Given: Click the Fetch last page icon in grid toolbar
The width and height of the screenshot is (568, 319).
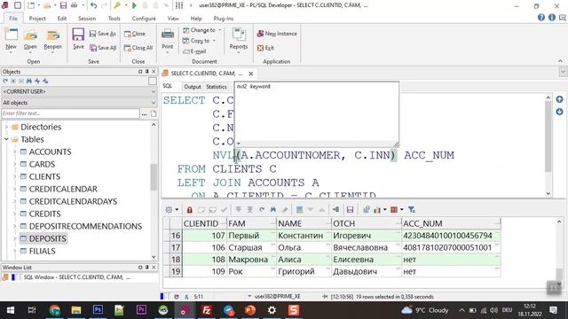Looking at the screenshot, I should 249,210.
